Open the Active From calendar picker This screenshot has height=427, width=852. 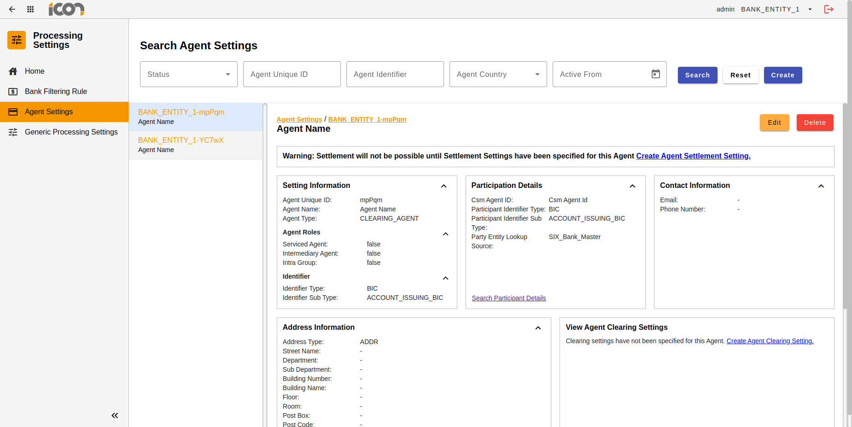click(x=655, y=74)
